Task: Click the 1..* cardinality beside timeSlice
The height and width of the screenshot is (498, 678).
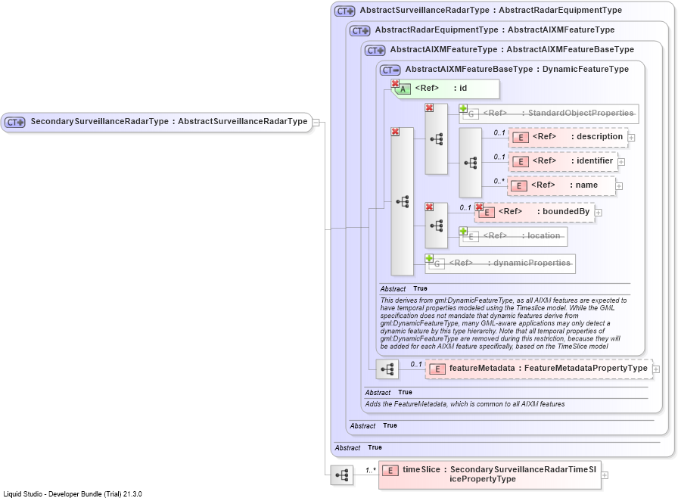Action: click(x=371, y=470)
